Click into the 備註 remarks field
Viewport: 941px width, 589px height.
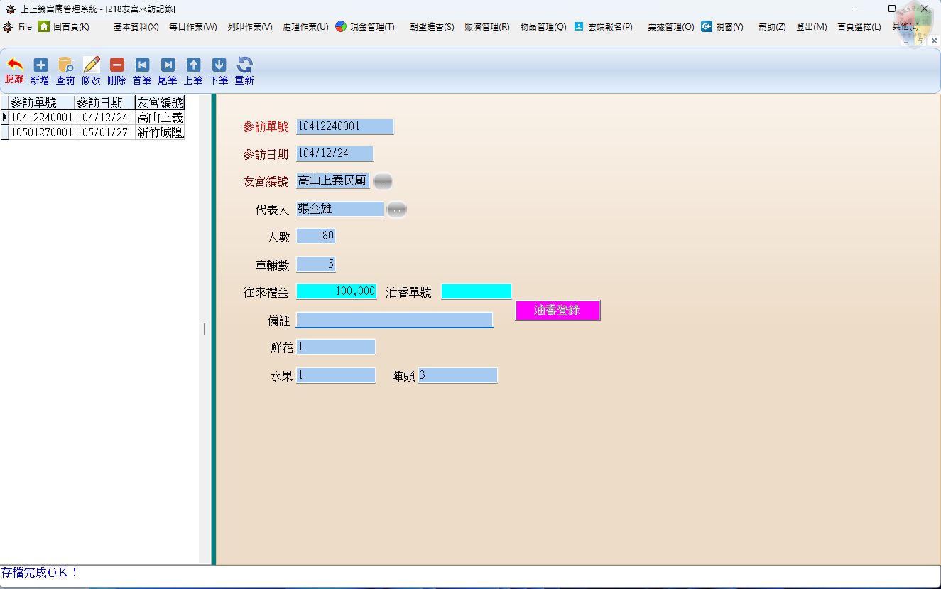394,320
